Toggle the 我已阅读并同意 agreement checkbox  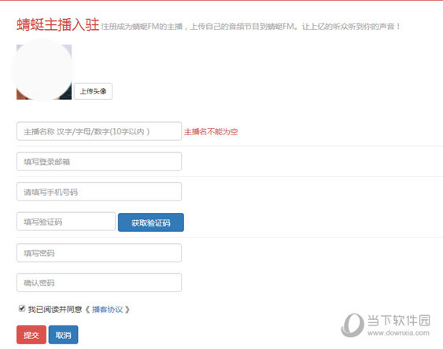(22, 309)
